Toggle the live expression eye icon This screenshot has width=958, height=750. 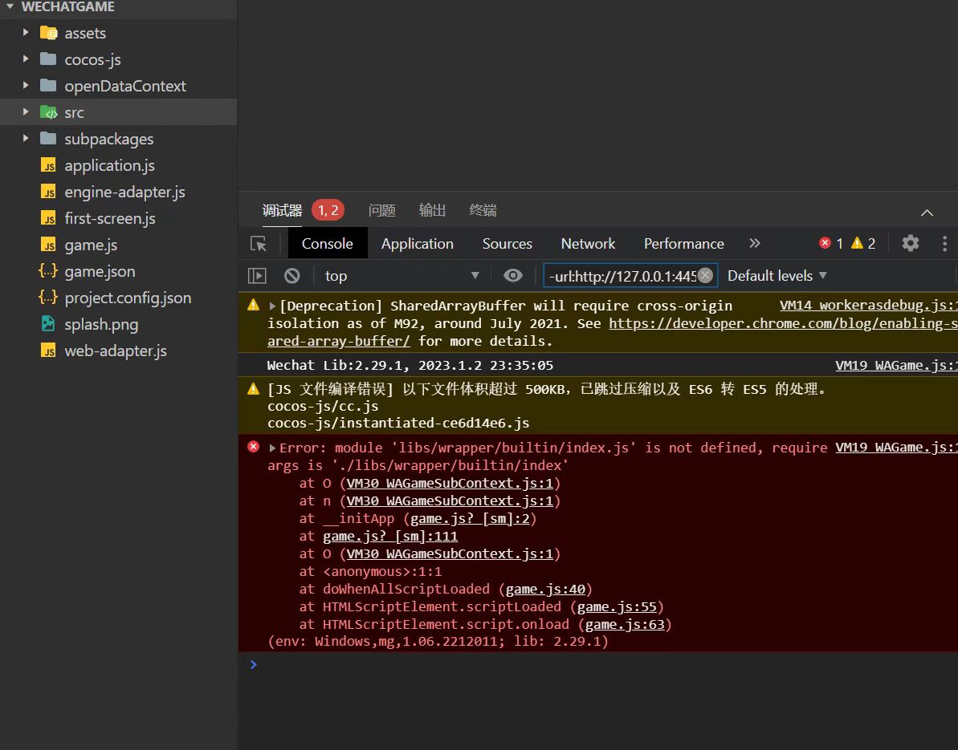512,276
